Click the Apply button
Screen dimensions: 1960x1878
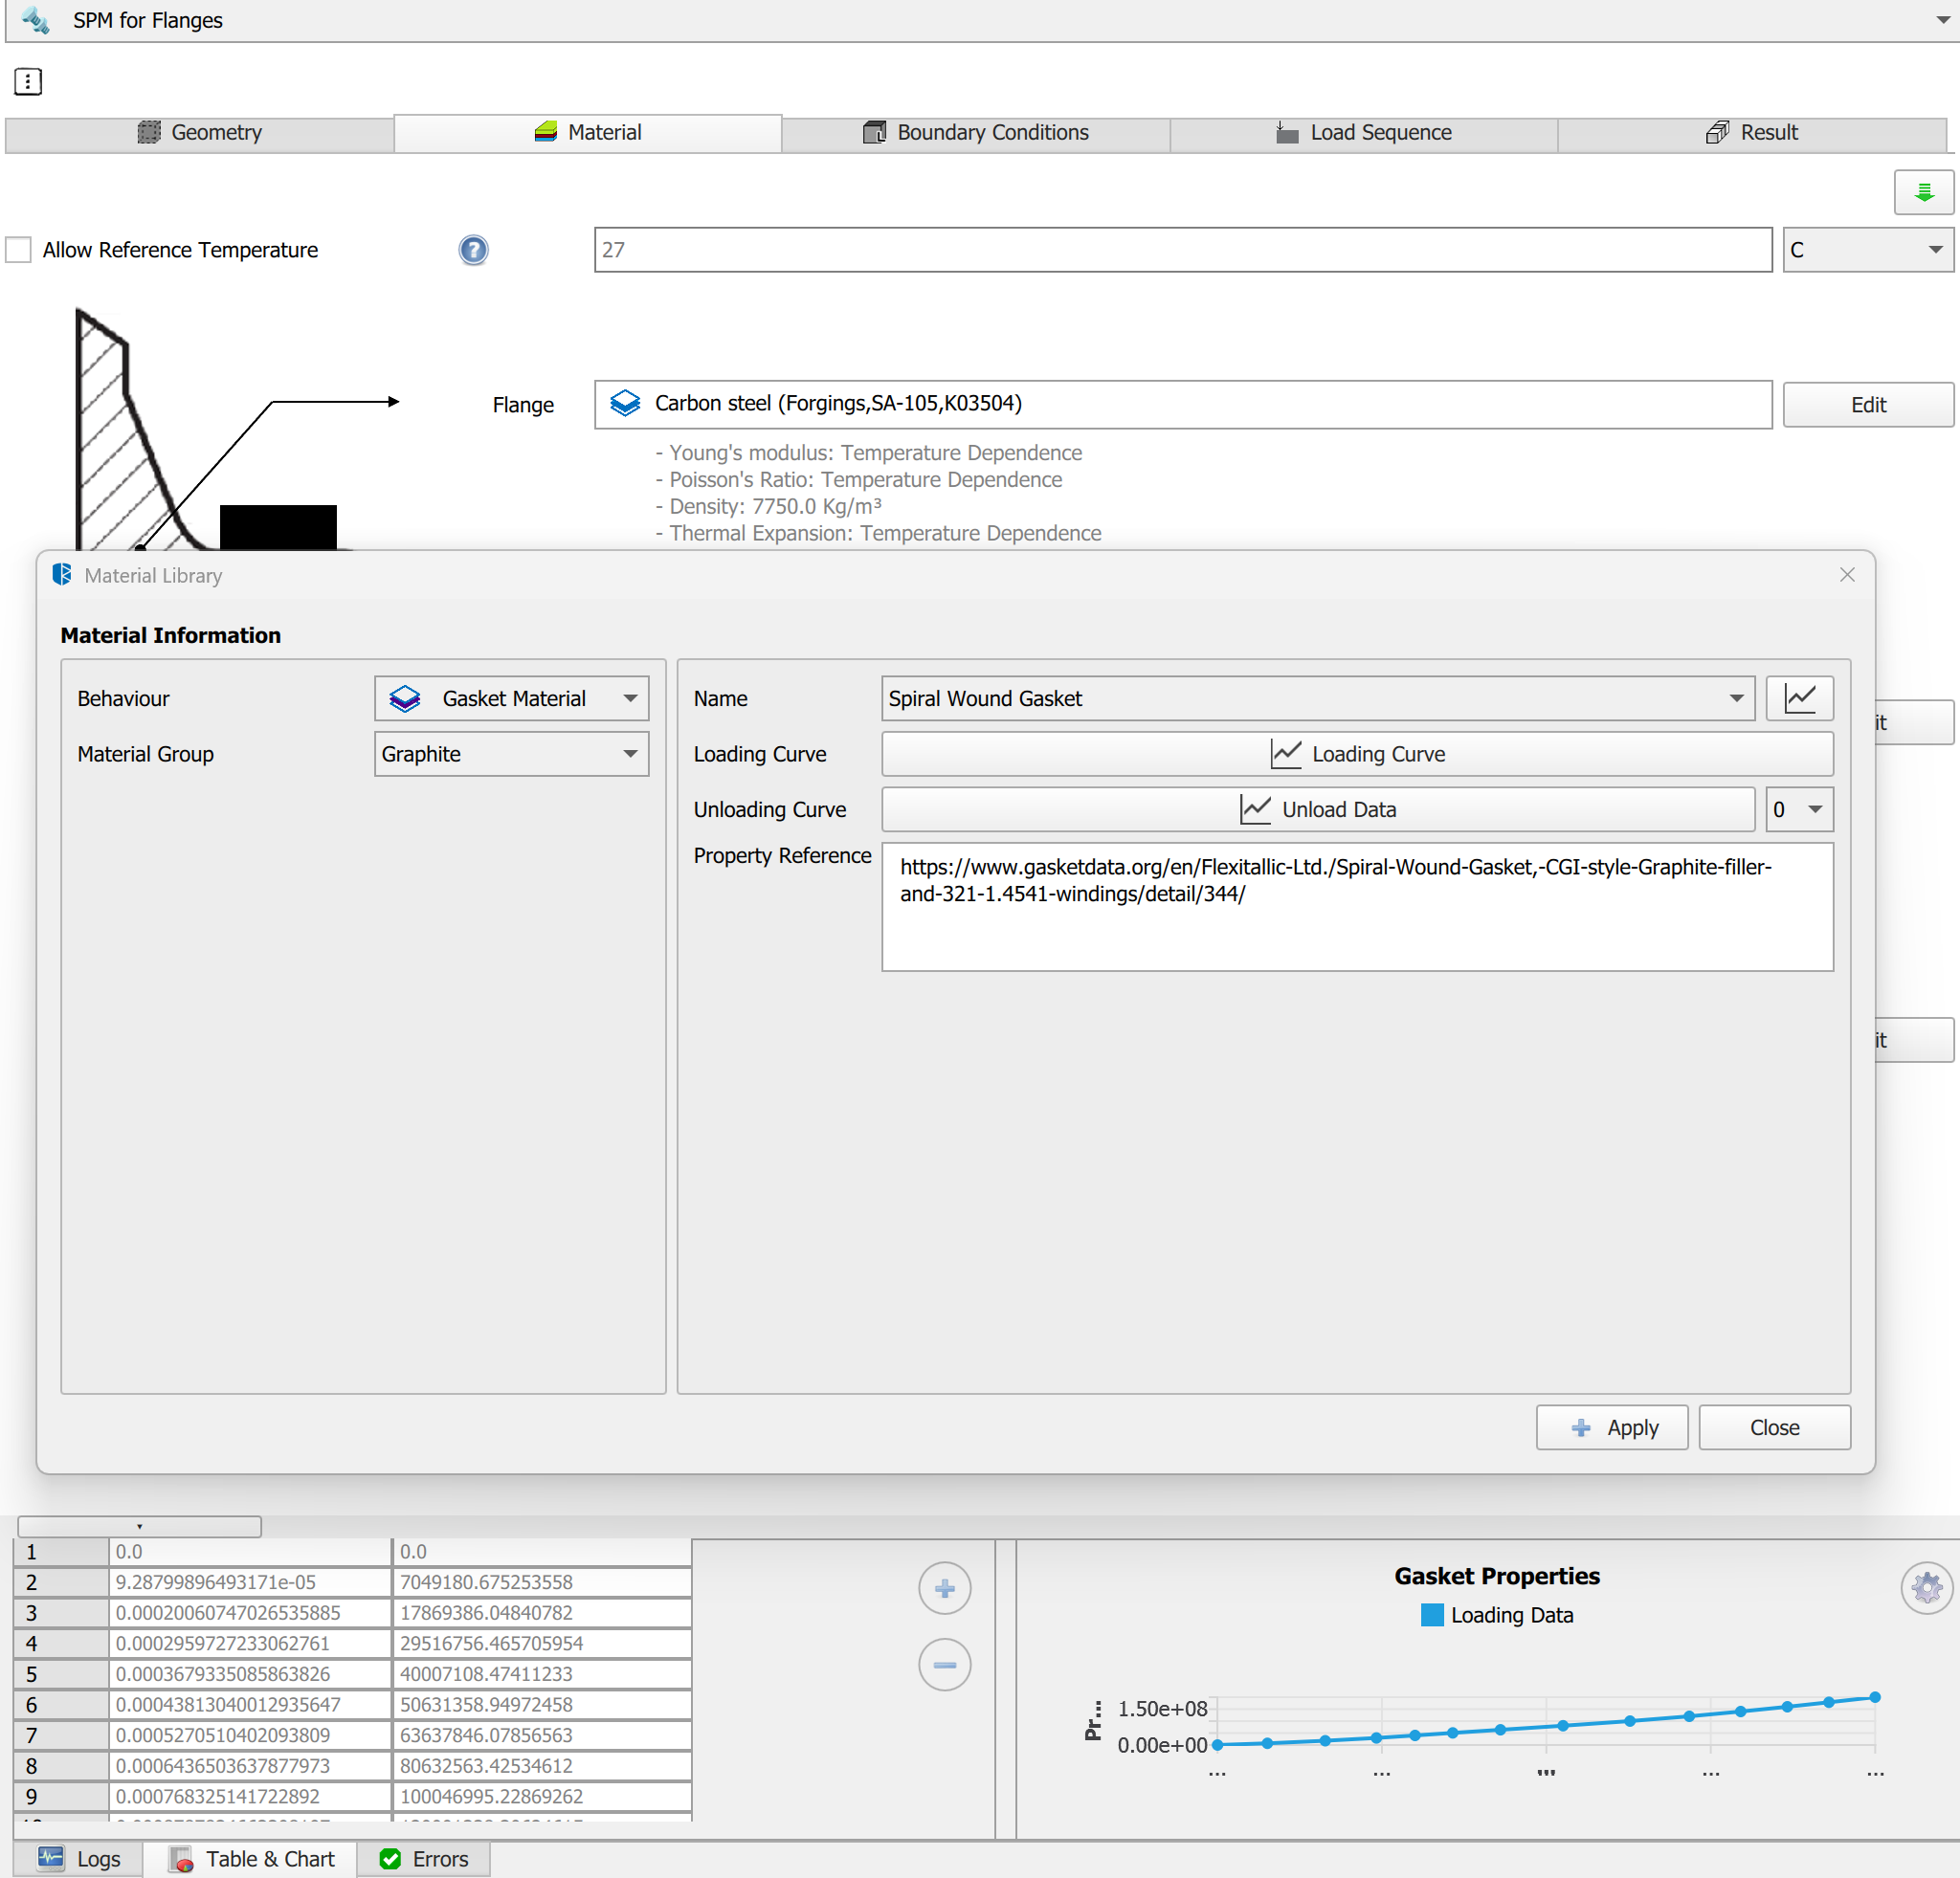(1611, 1427)
